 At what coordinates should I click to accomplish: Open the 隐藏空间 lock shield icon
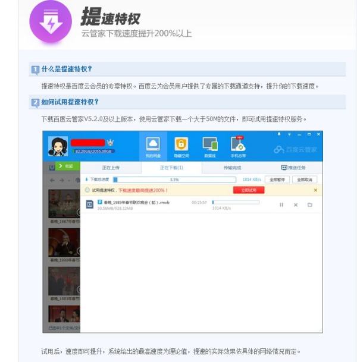click(181, 147)
